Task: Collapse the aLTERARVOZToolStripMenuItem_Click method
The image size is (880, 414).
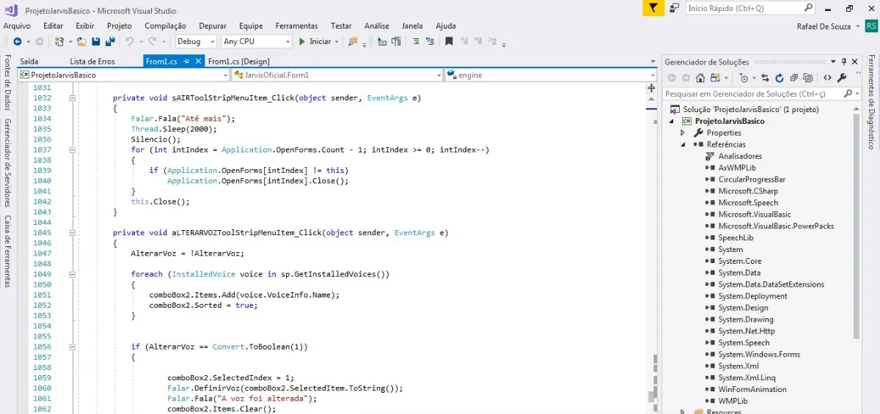Action: point(72,232)
